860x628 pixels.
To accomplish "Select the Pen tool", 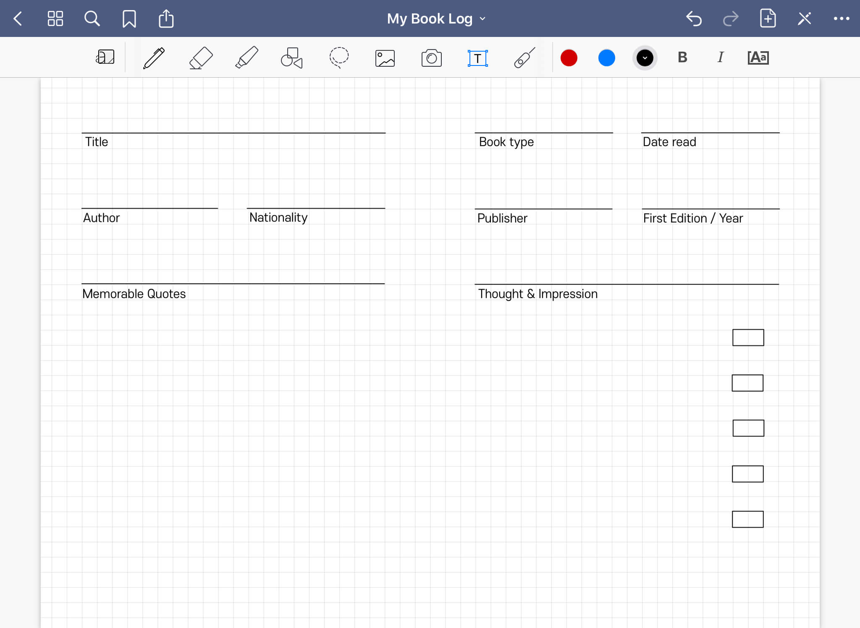I will [x=154, y=58].
